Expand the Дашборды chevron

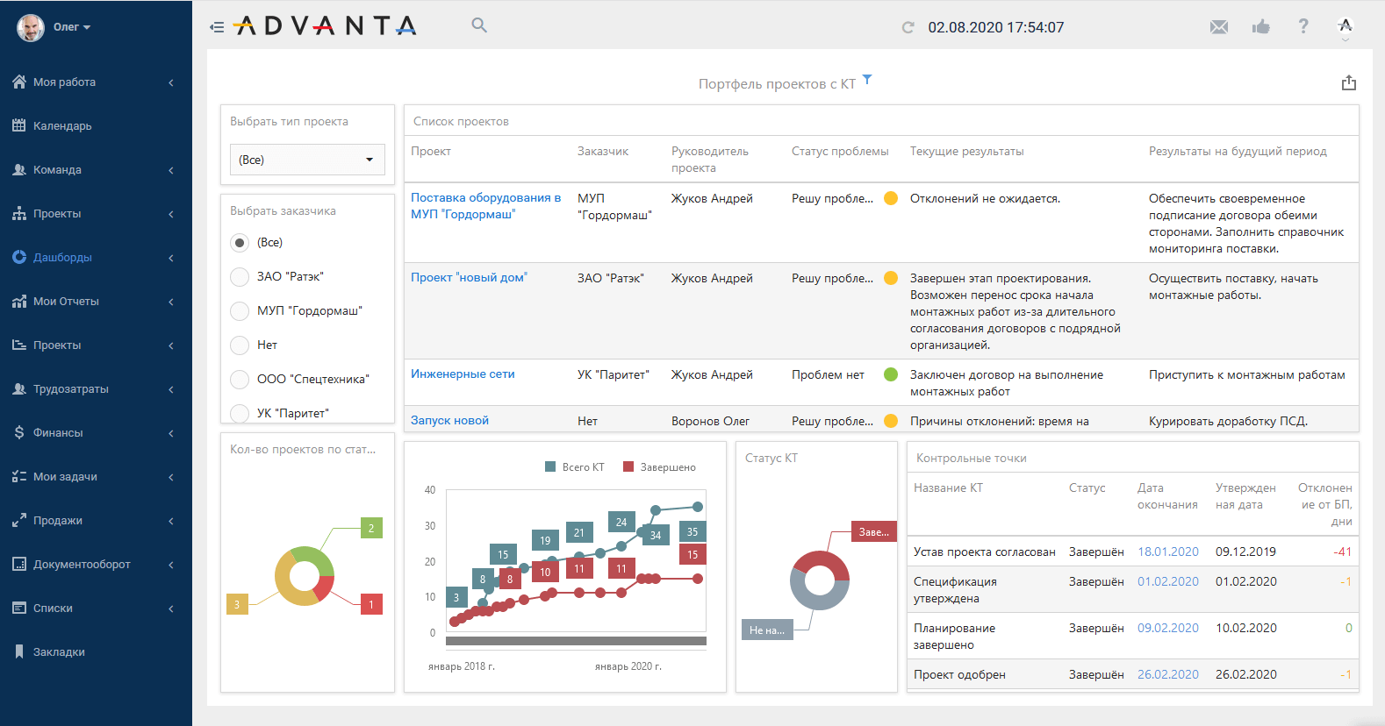click(x=171, y=258)
